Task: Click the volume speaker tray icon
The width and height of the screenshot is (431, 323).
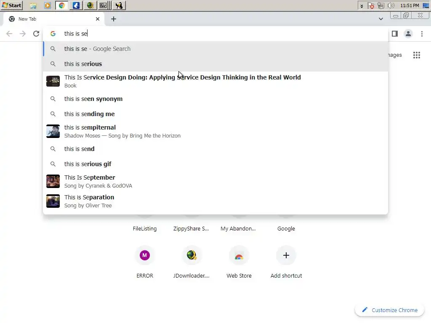Action: (x=391, y=5)
